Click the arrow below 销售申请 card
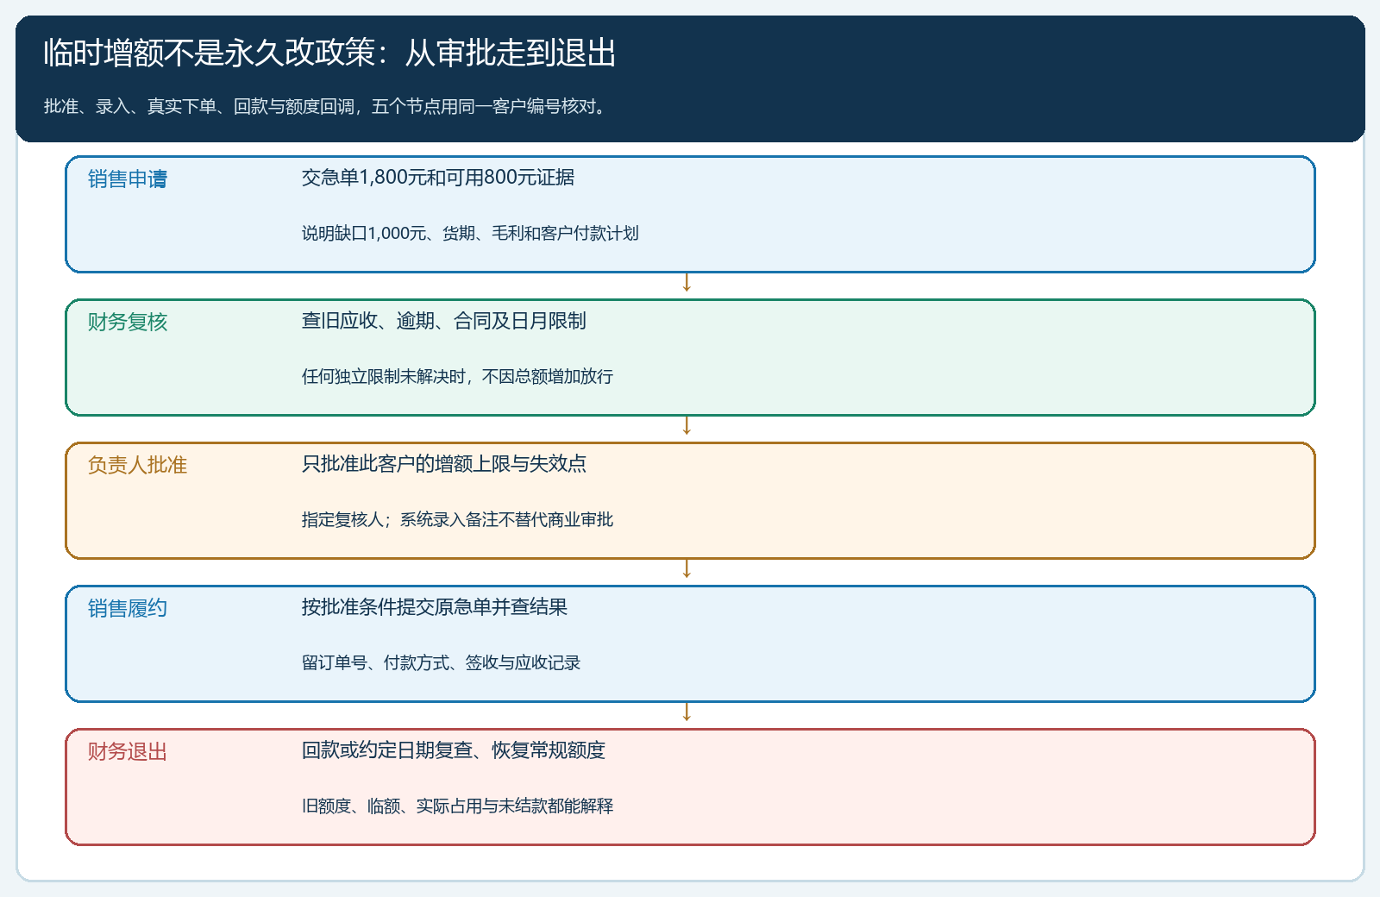 687,283
